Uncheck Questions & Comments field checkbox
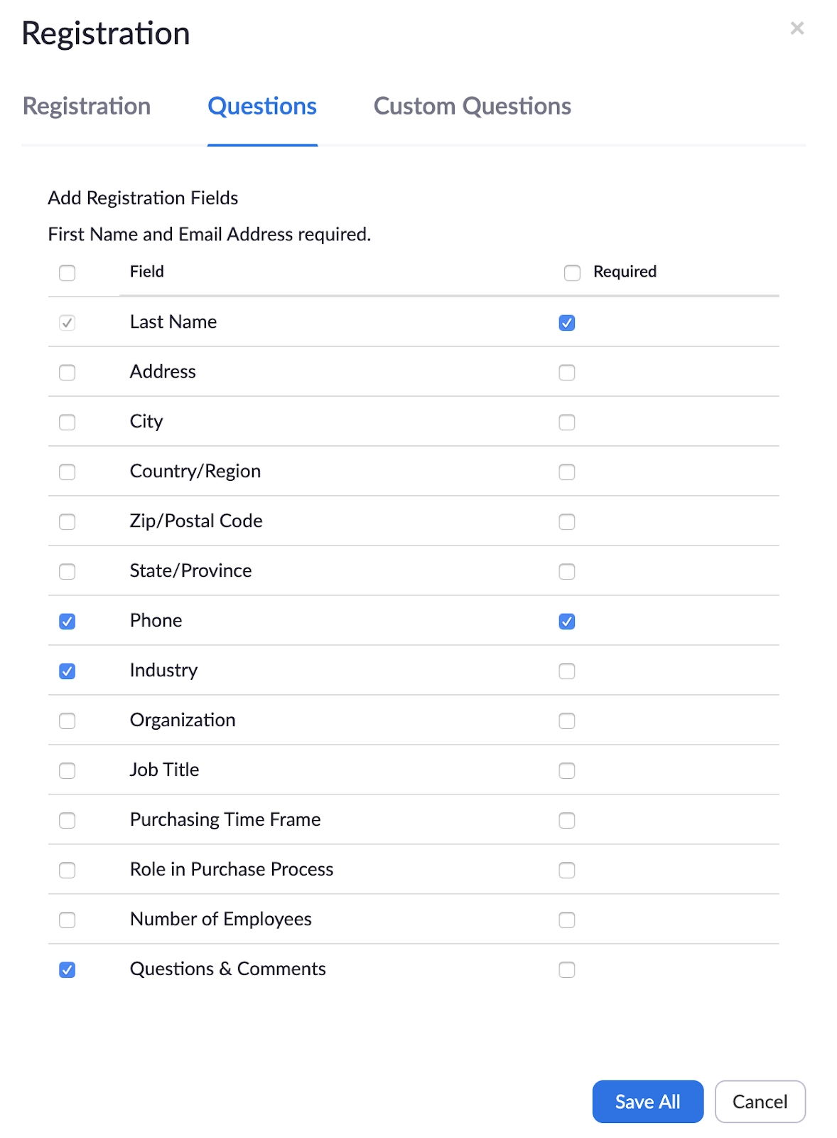 tap(67, 970)
